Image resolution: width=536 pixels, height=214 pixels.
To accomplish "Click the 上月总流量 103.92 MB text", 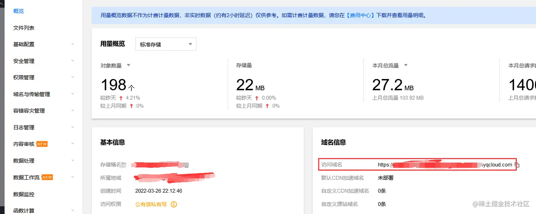I will pyautogui.click(x=398, y=98).
